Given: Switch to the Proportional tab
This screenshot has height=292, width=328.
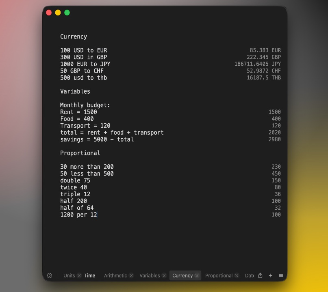Looking at the screenshot, I should [219, 275].
